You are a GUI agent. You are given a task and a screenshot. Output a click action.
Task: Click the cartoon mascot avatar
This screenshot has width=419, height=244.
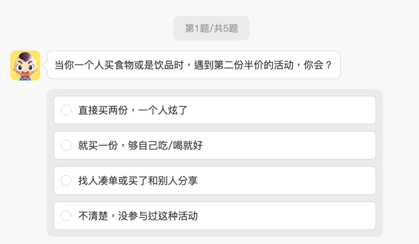pyautogui.click(x=25, y=66)
